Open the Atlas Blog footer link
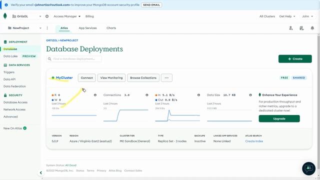Screen dimensions: 320x180 point(115,170)
